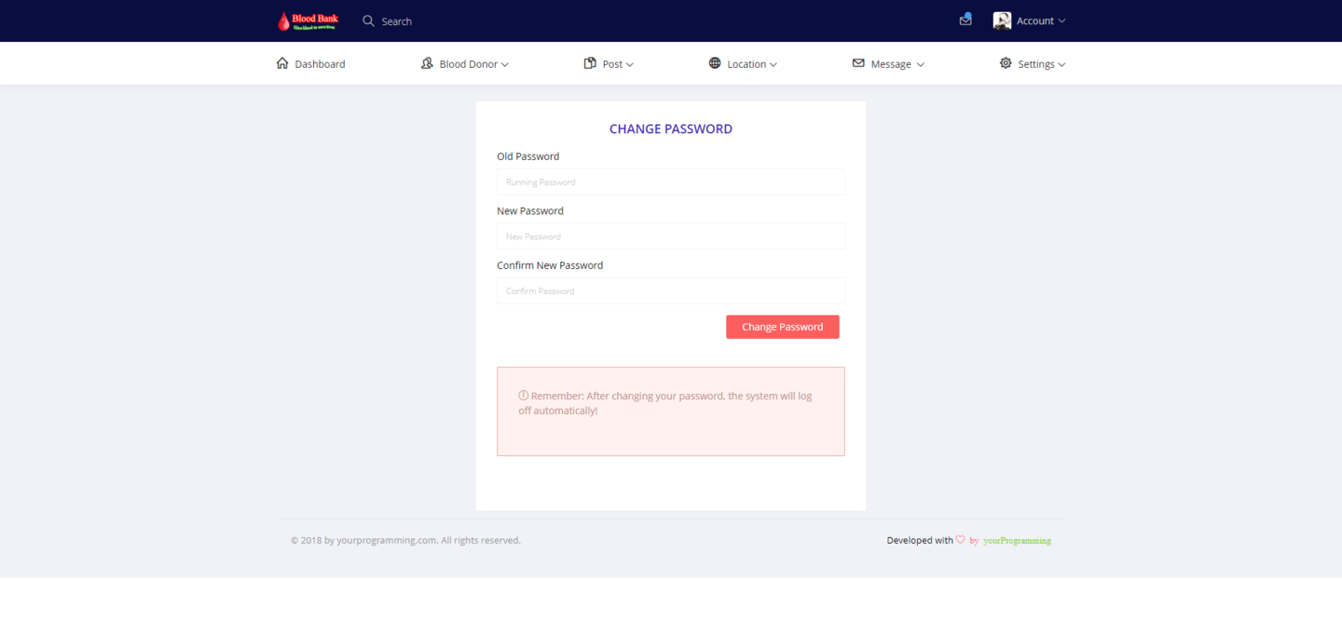Expand the Location dropdown chevron
The width and height of the screenshot is (1342, 621).
click(x=774, y=65)
